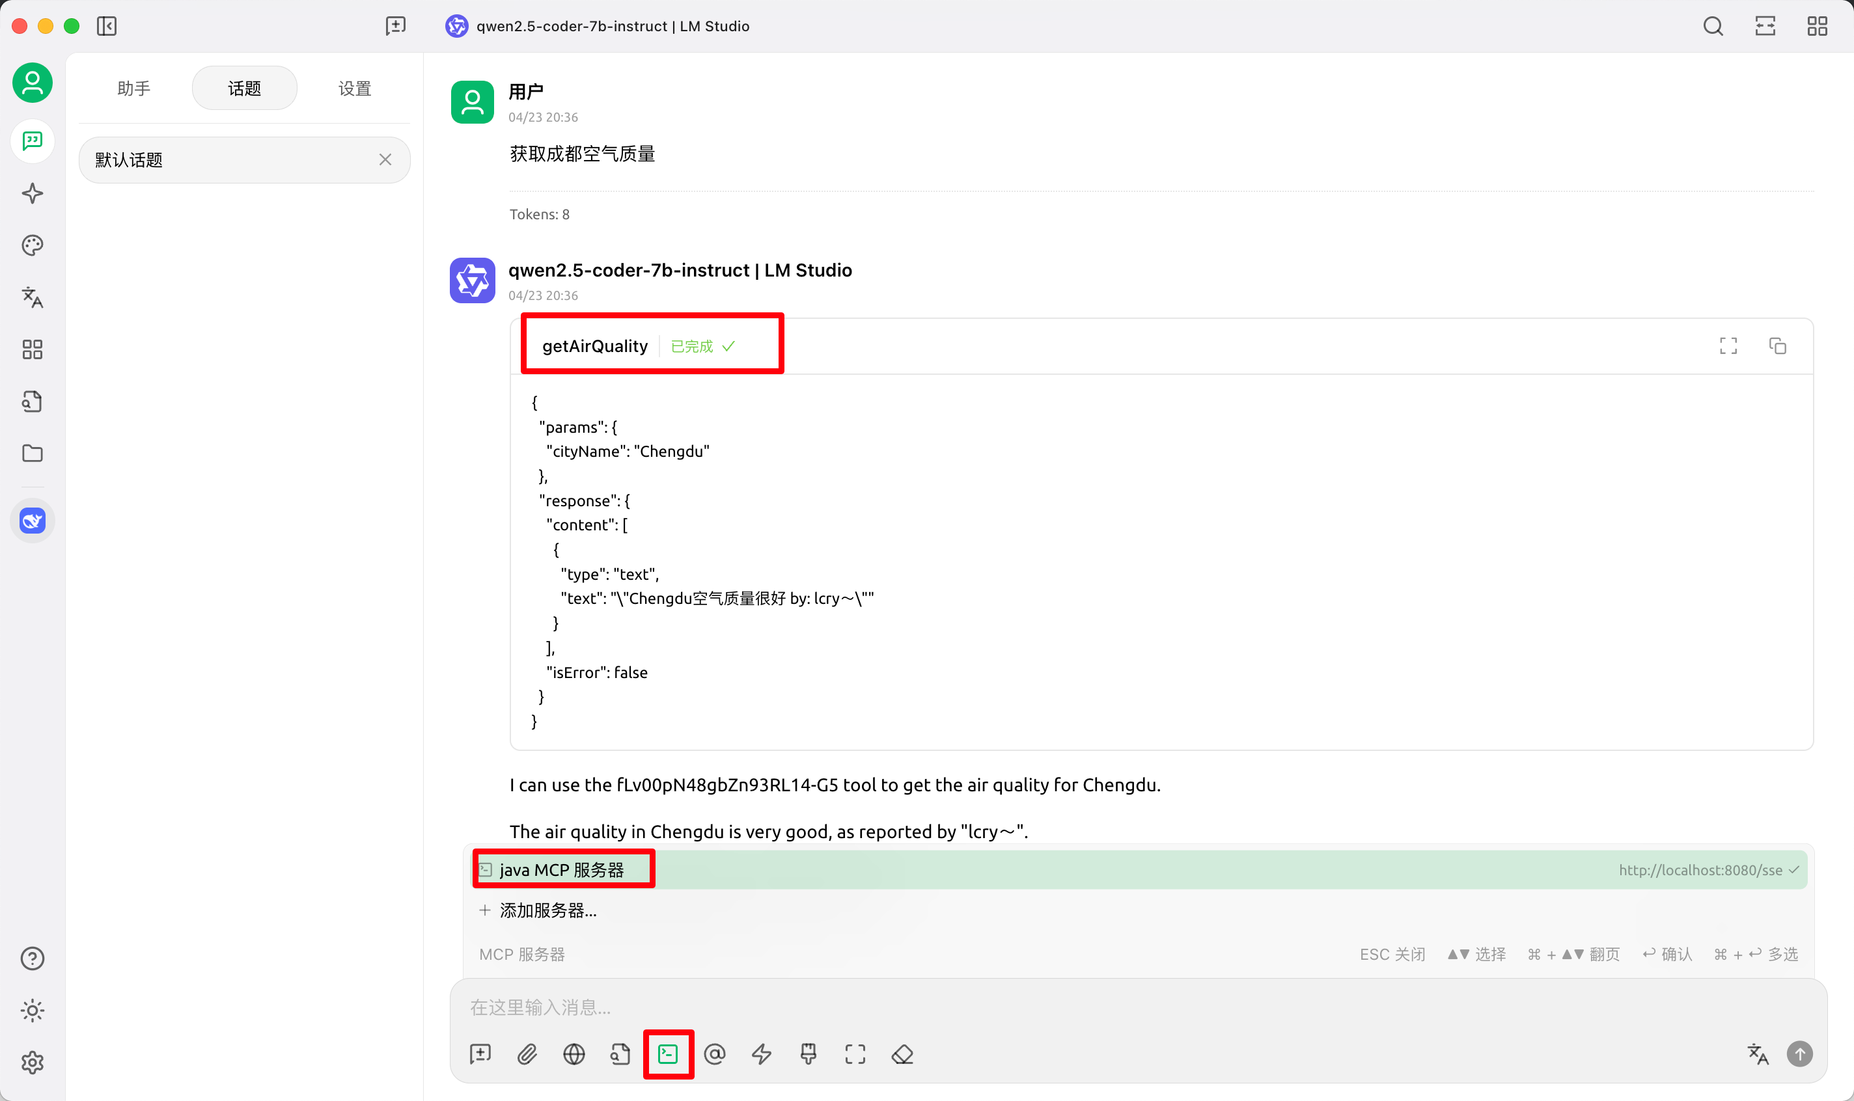Open the painting palette tool in sidebar
The width and height of the screenshot is (1854, 1101).
click(x=32, y=245)
